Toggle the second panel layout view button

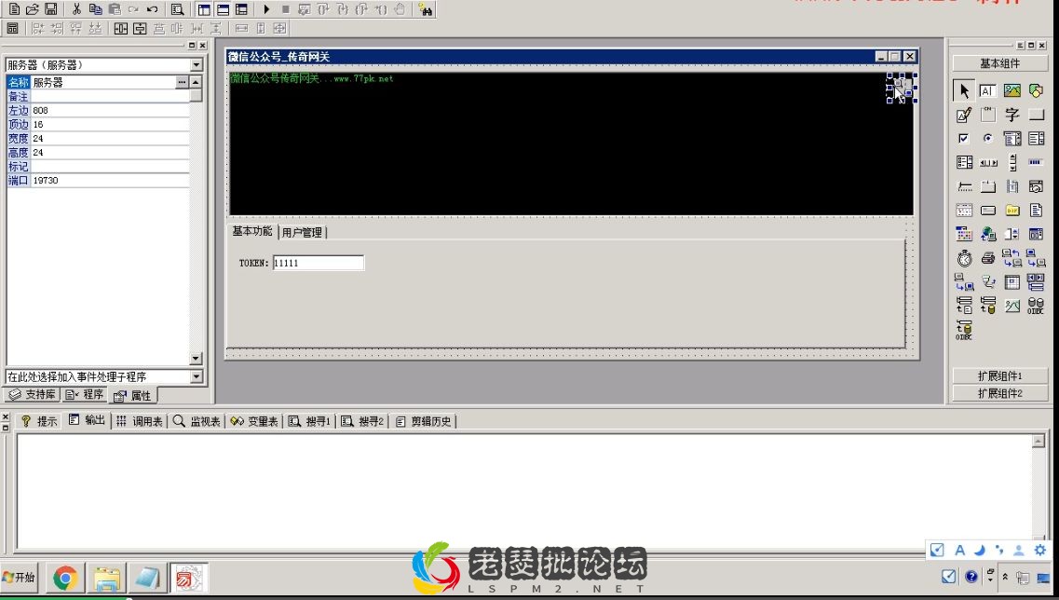coord(223,9)
